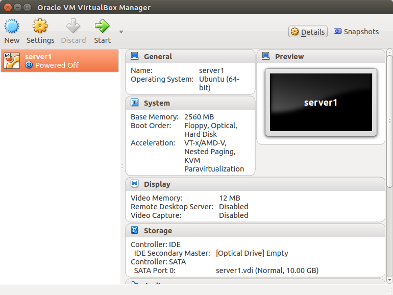Open the System section header
The height and width of the screenshot is (295, 393).
click(x=157, y=103)
